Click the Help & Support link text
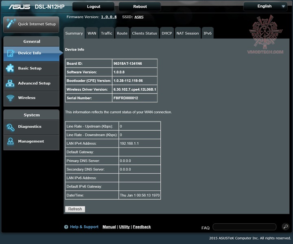This screenshot has width=293, height=244. [x=84, y=227]
